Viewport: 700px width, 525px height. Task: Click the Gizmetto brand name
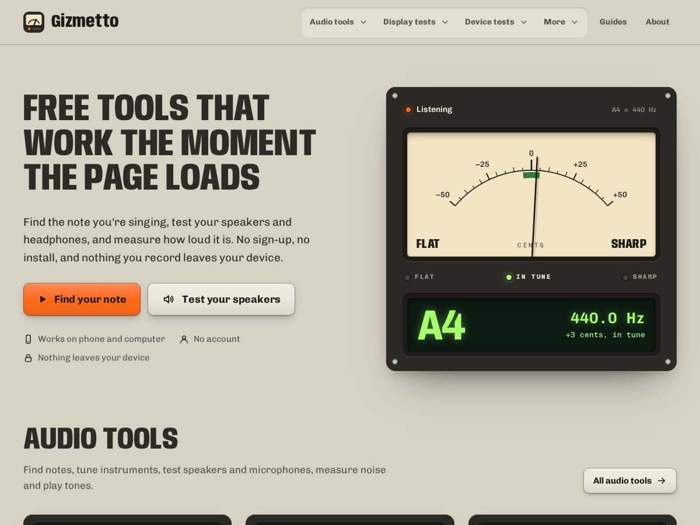click(x=85, y=22)
